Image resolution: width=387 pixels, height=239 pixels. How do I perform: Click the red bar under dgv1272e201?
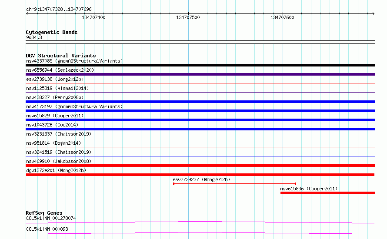[x=200, y=175]
